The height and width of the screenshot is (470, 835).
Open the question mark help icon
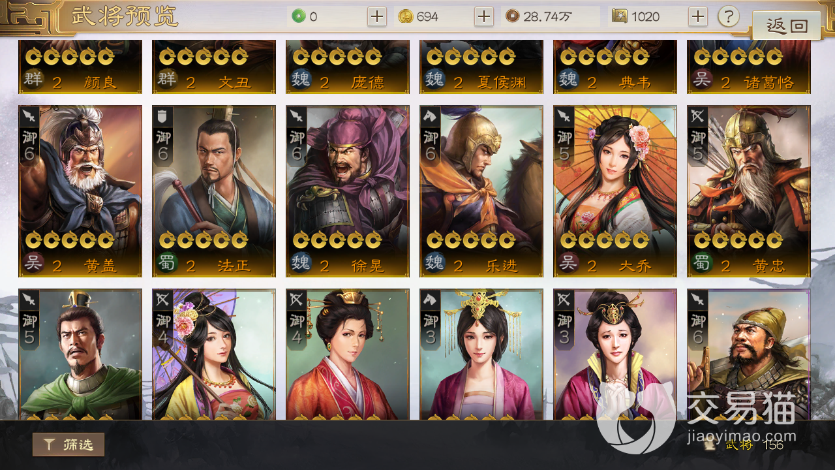[729, 17]
